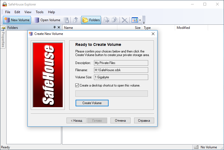Click the SafeHouse Explorer app title icon

click(5, 4)
